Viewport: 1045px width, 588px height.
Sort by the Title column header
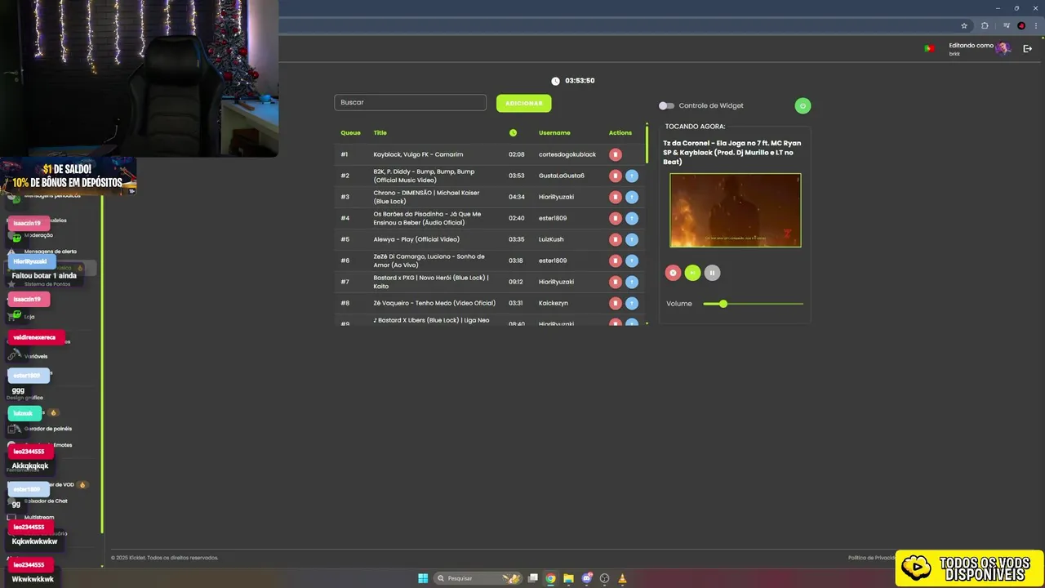point(380,133)
